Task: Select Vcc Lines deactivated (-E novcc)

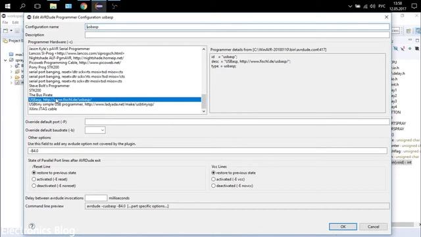Action: [x=213, y=186]
